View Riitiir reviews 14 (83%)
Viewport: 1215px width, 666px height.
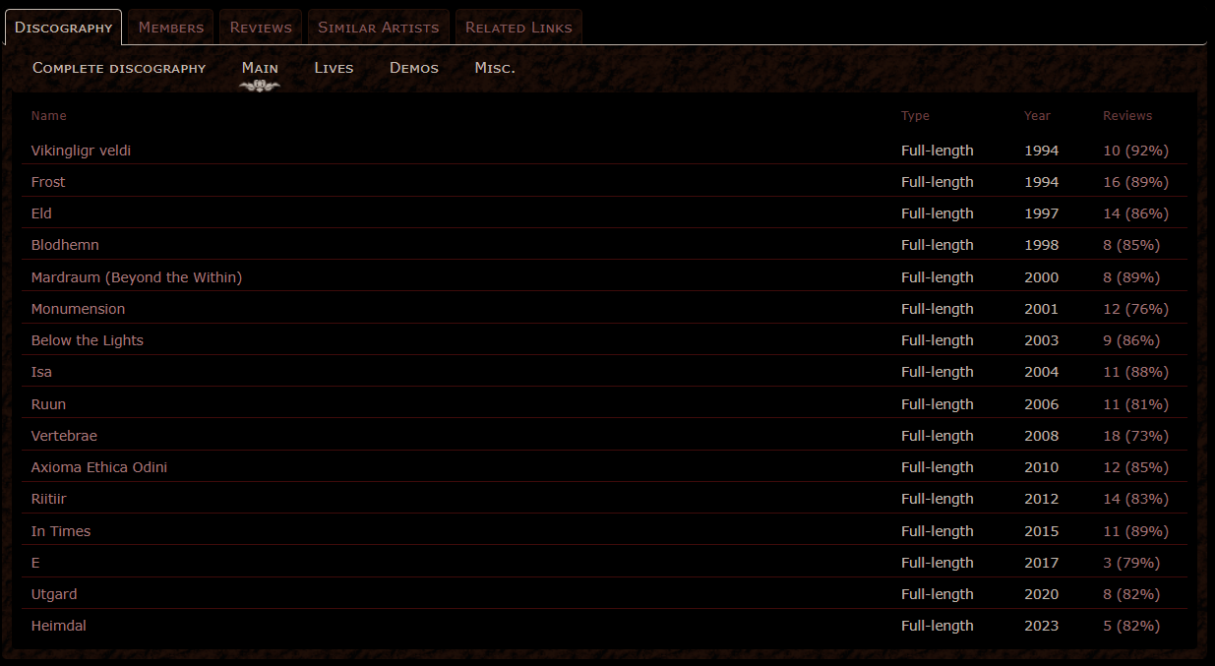[1135, 499]
